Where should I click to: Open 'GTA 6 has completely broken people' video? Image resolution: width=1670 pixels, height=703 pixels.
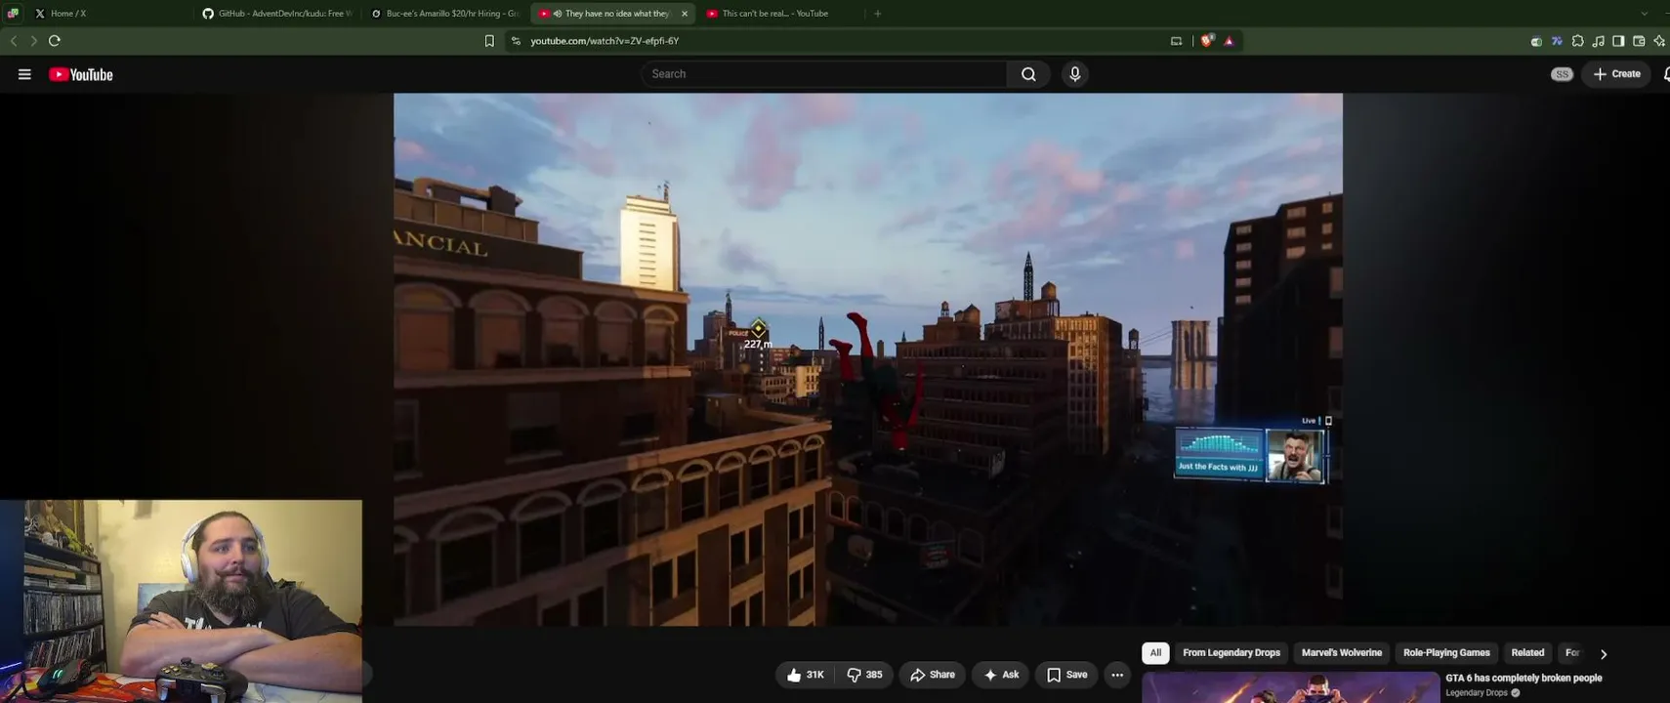point(1524,678)
